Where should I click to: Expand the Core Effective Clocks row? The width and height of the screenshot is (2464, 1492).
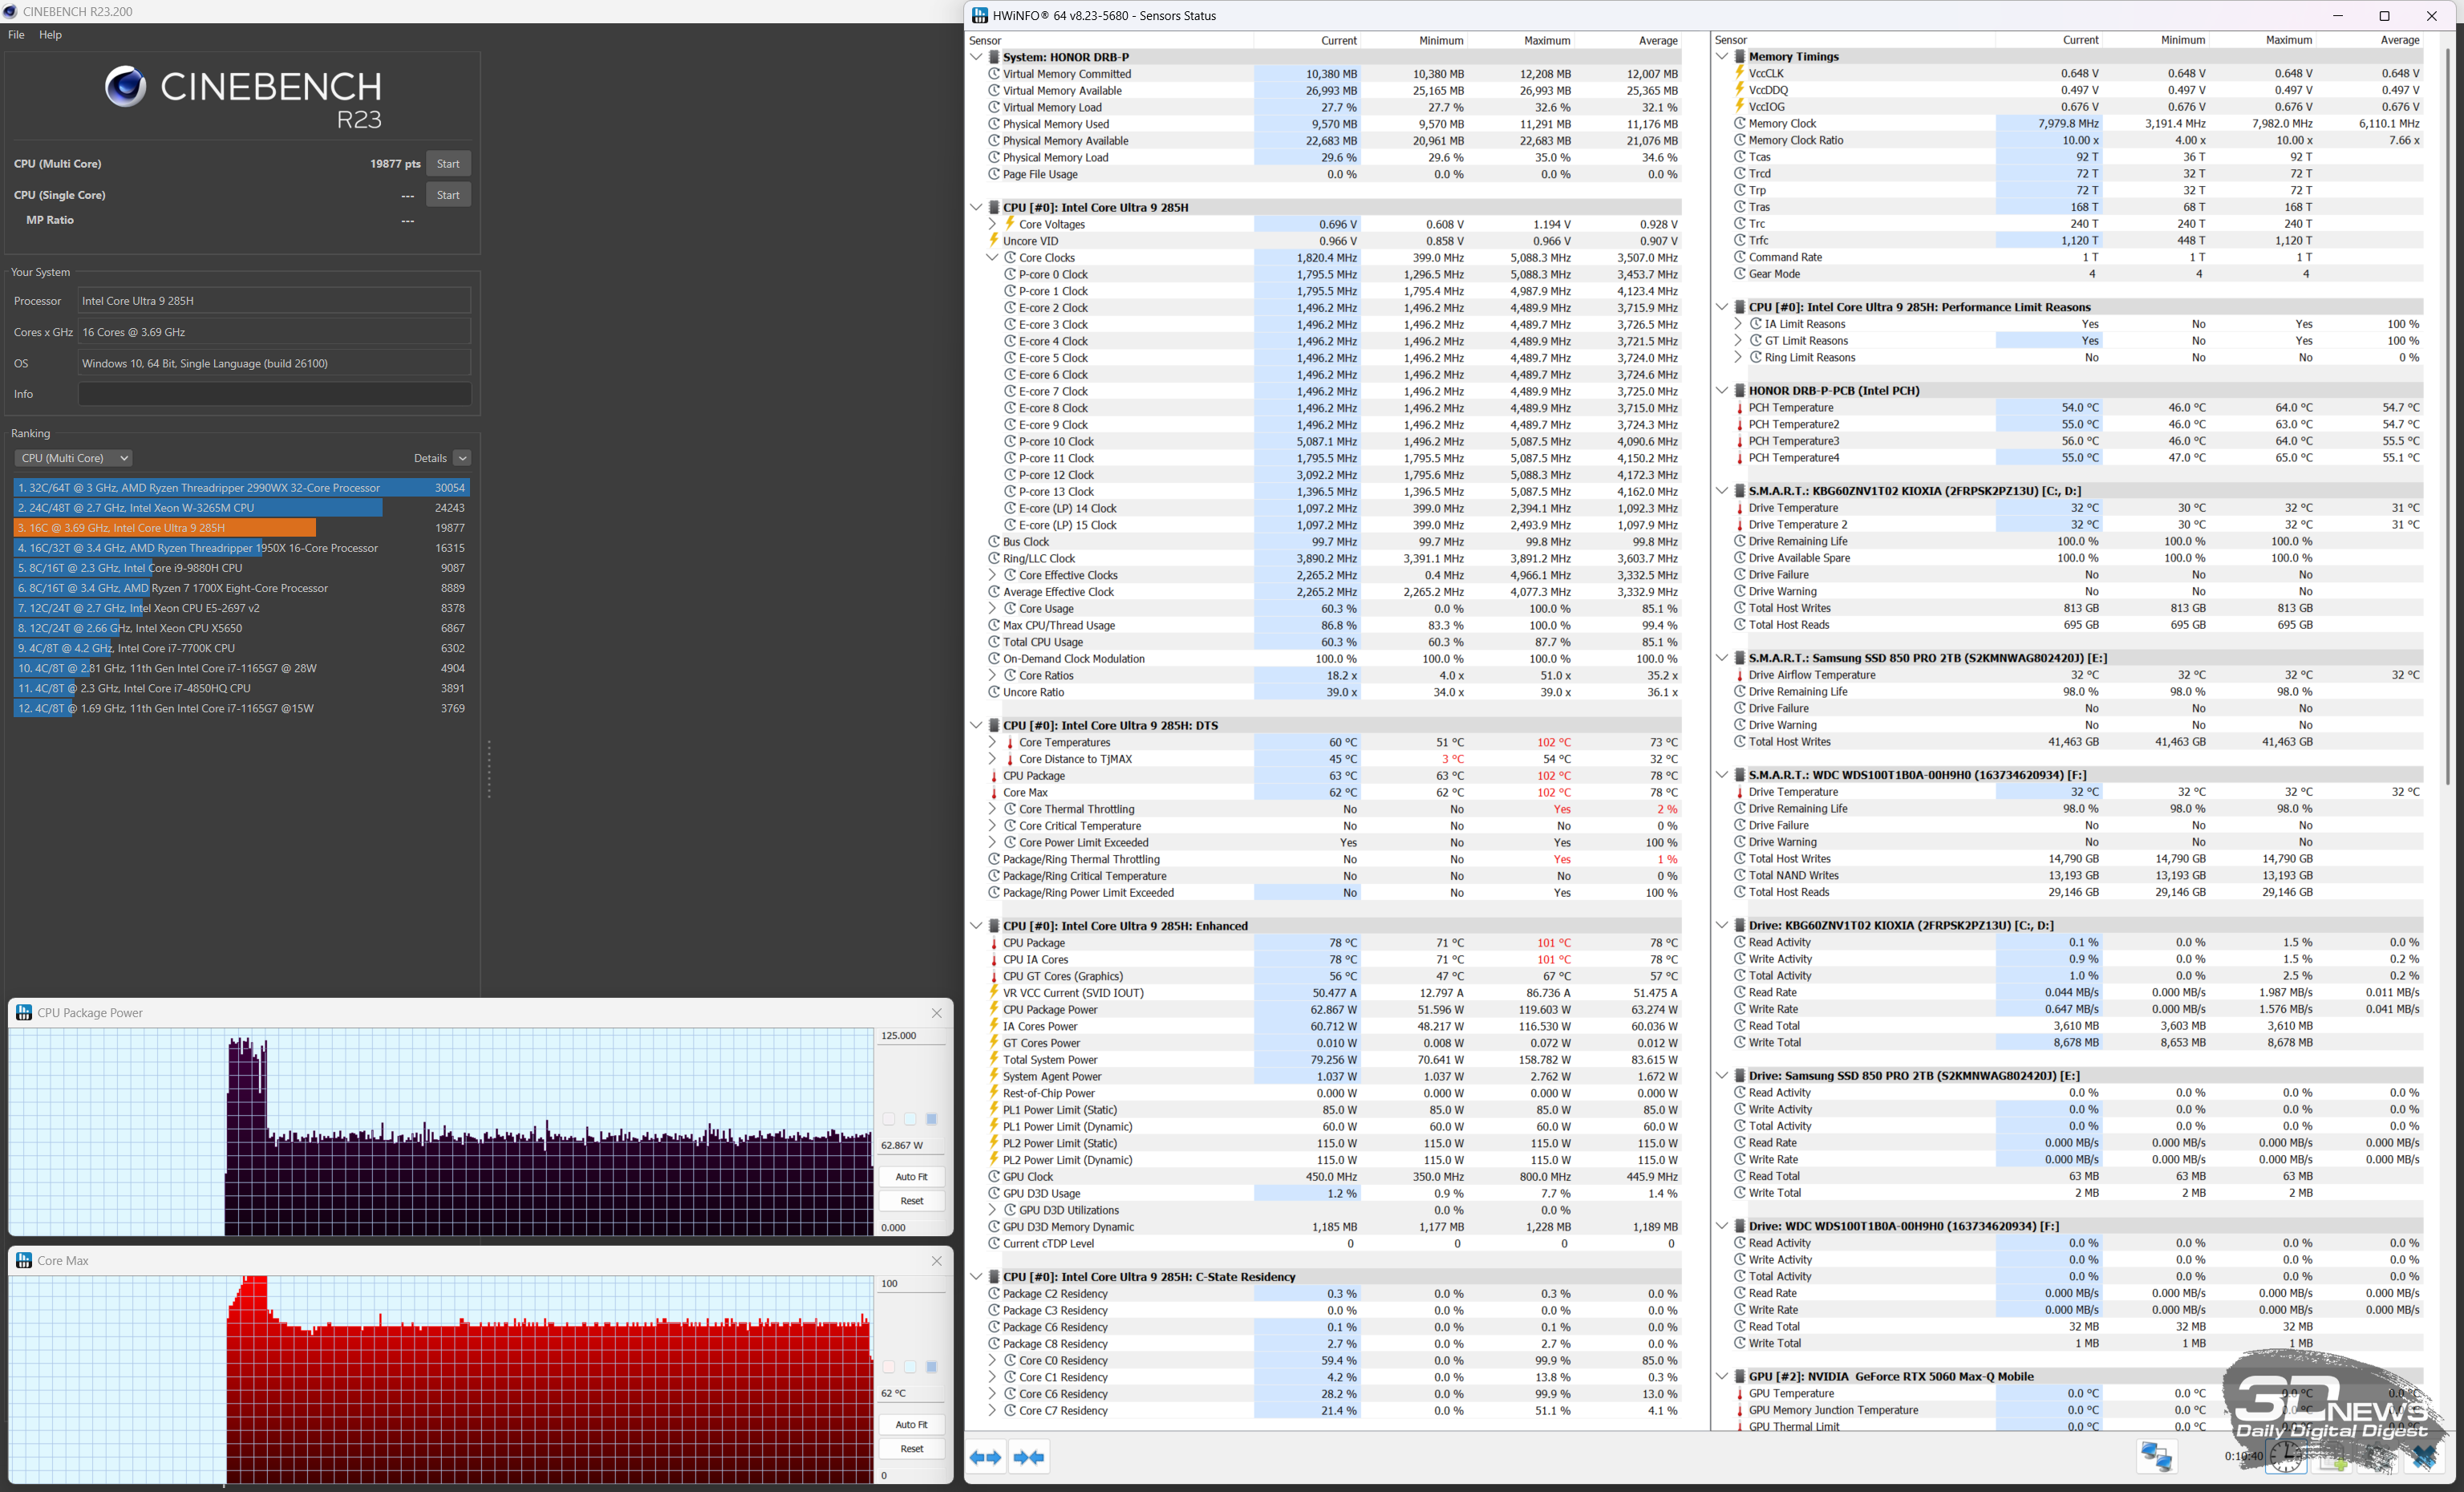(992, 575)
